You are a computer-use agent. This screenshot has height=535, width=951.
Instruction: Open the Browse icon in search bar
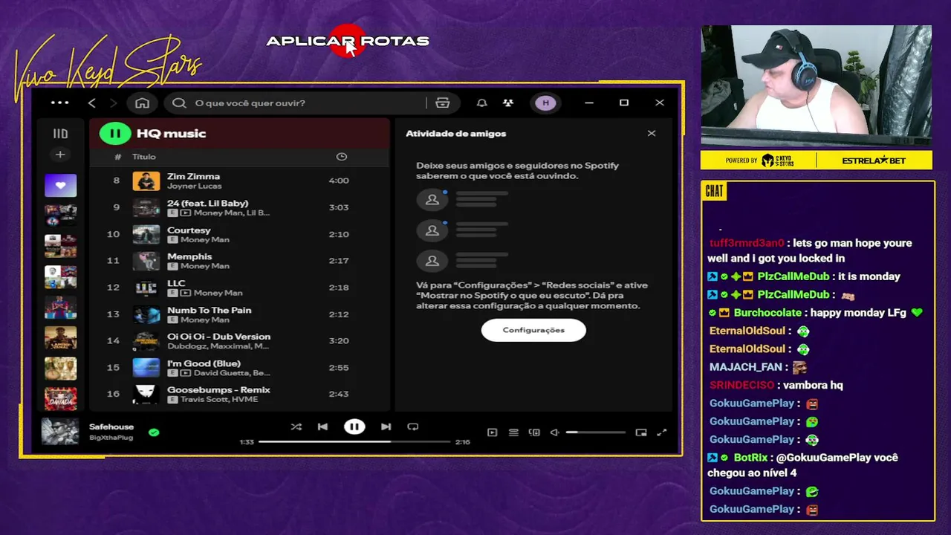(x=443, y=103)
